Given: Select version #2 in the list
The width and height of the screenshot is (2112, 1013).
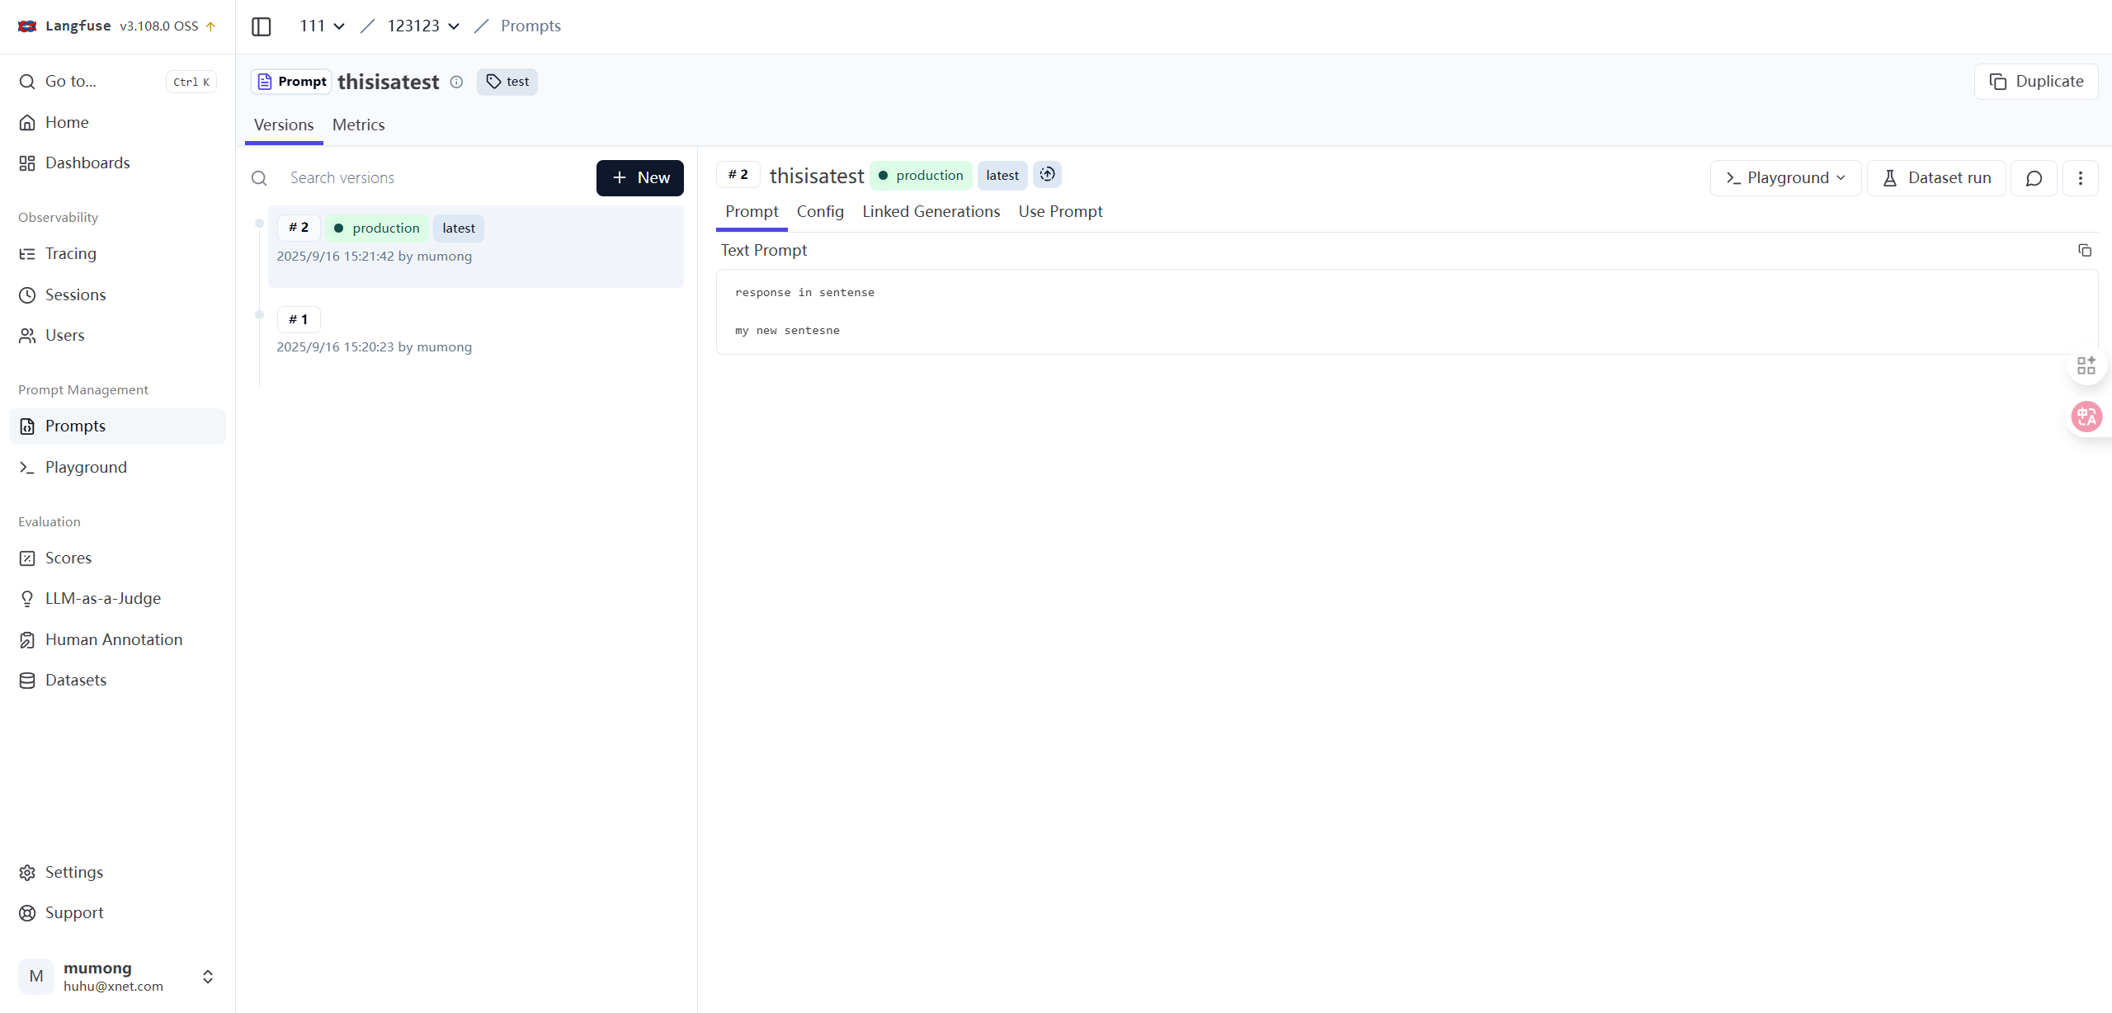Looking at the screenshot, I should click(x=476, y=246).
